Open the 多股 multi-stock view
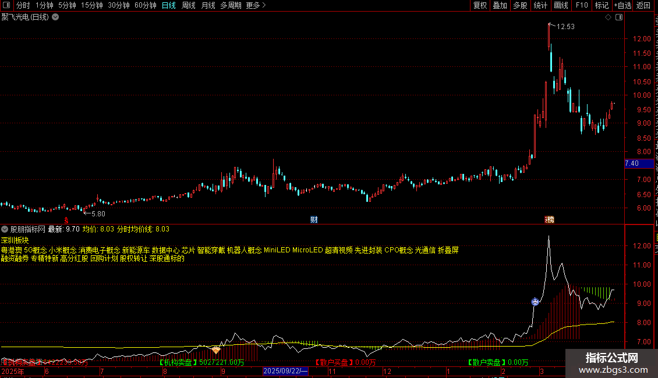658x378 pixels. 520,5
